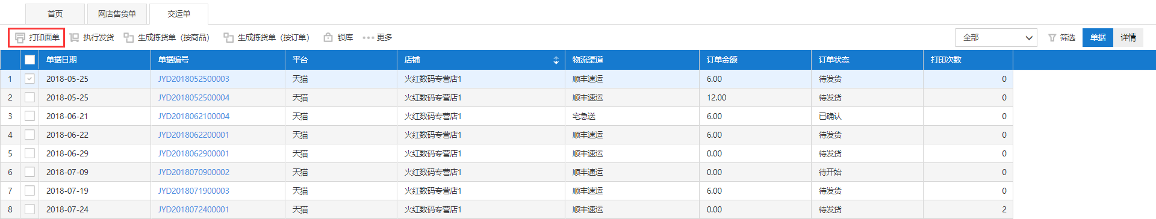The width and height of the screenshot is (1156, 219).
Task: Click the 锁库 lock icon
Action: [x=328, y=37]
